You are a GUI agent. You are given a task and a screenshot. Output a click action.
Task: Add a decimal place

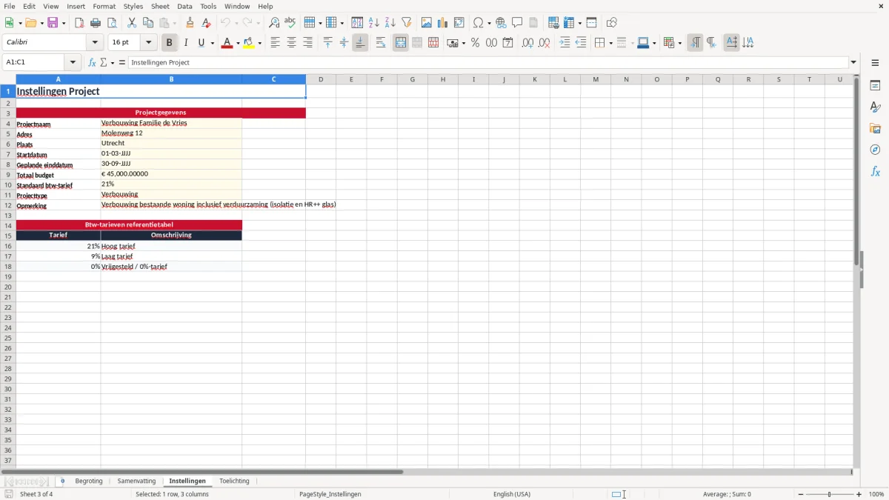527,43
